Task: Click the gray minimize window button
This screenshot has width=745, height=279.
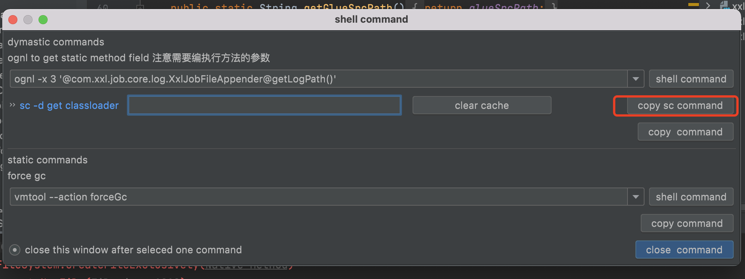Action: coord(28,20)
